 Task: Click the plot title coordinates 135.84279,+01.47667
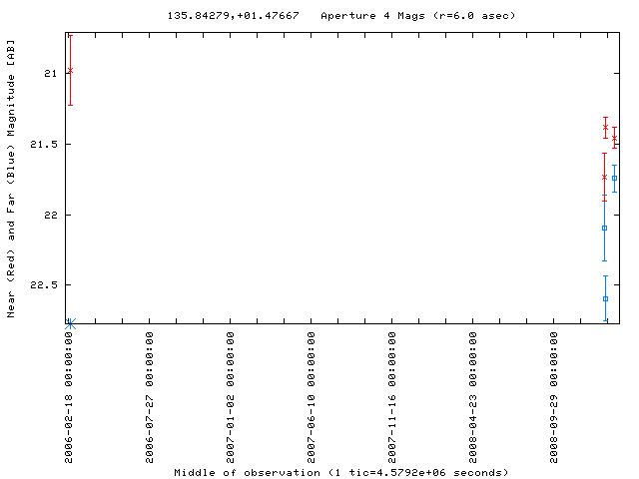tap(233, 16)
